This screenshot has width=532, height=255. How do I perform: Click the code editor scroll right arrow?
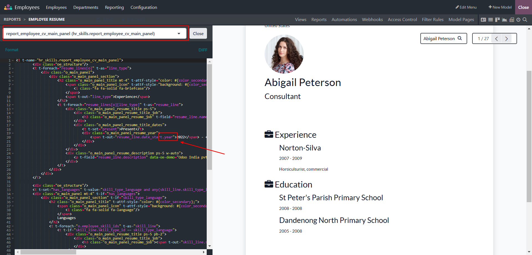[x=204, y=252]
